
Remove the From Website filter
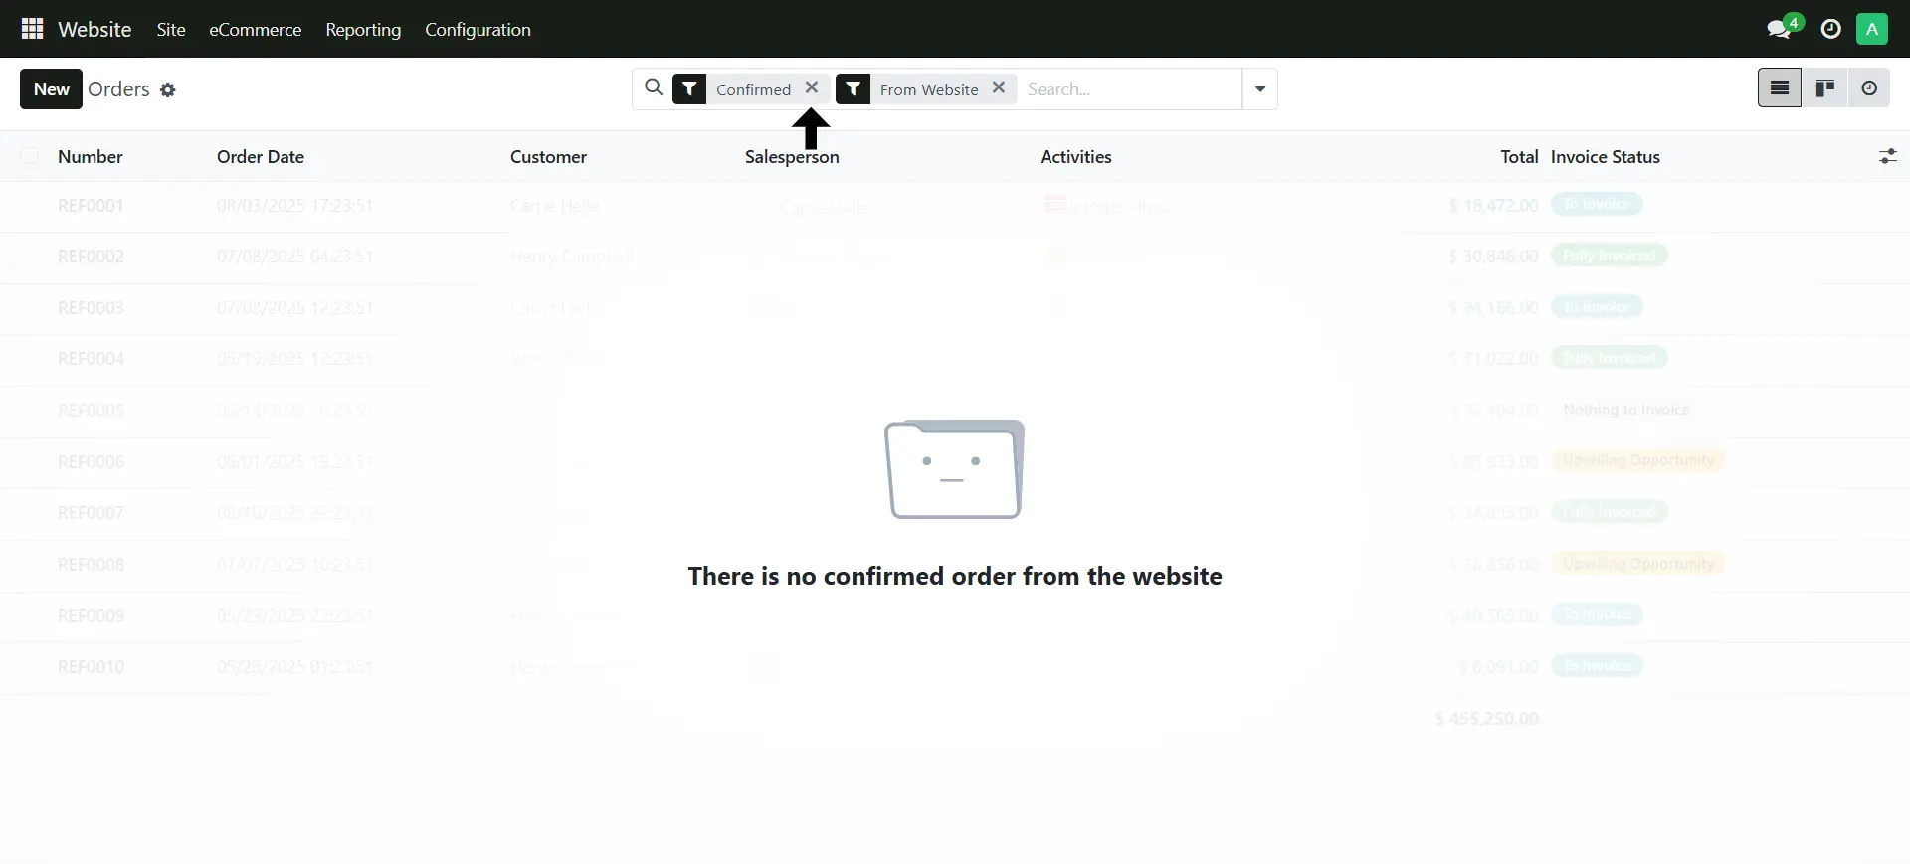[999, 88]
